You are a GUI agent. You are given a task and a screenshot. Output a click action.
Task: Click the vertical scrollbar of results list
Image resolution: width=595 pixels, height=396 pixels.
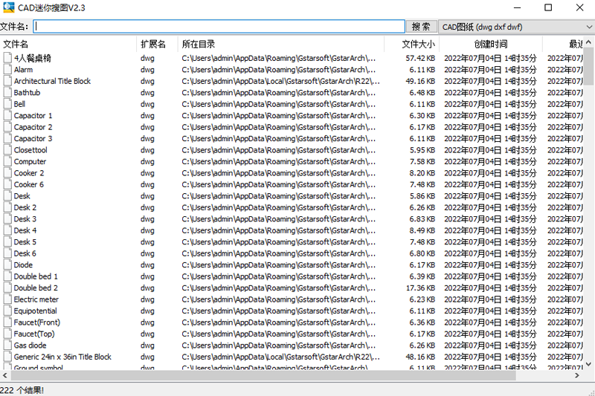point(588,223)
